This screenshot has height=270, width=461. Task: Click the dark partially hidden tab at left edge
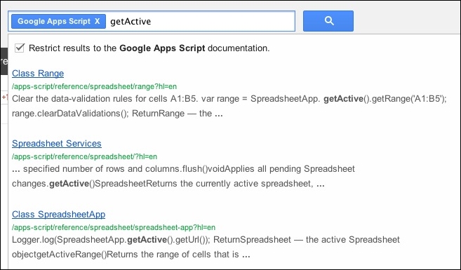tap(4, 62)
